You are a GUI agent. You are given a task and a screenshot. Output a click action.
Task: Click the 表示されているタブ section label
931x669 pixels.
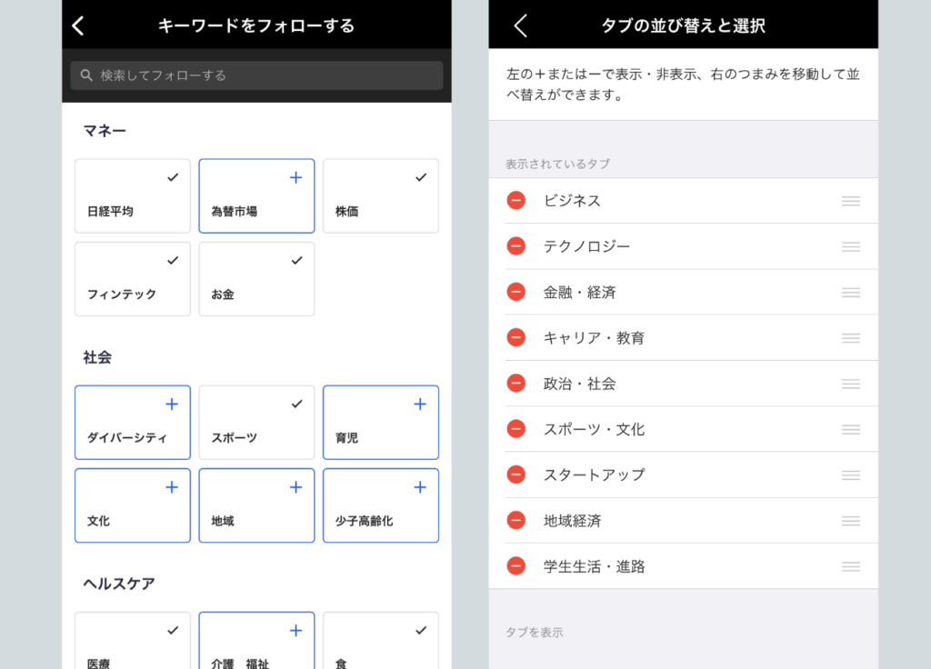point(557,164)
